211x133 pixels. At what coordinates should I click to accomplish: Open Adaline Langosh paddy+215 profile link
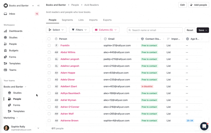point(70,59)
